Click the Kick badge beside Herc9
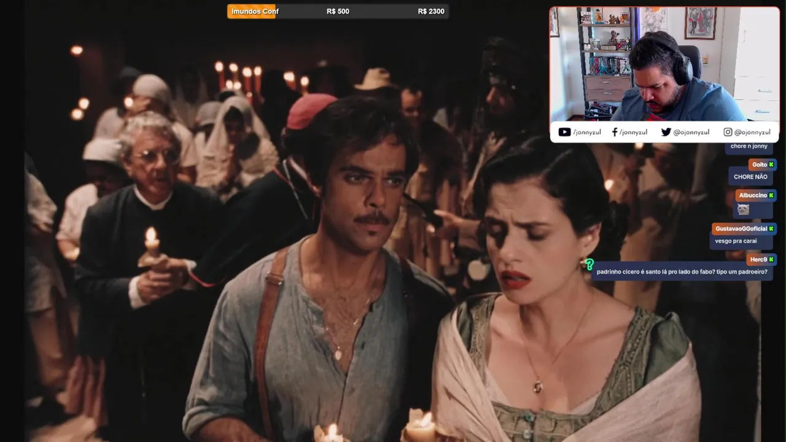786x442 pixels. click(x=771, y=259)
